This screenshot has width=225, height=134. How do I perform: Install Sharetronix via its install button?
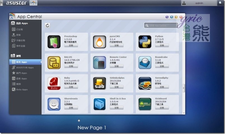click(71, 108)
